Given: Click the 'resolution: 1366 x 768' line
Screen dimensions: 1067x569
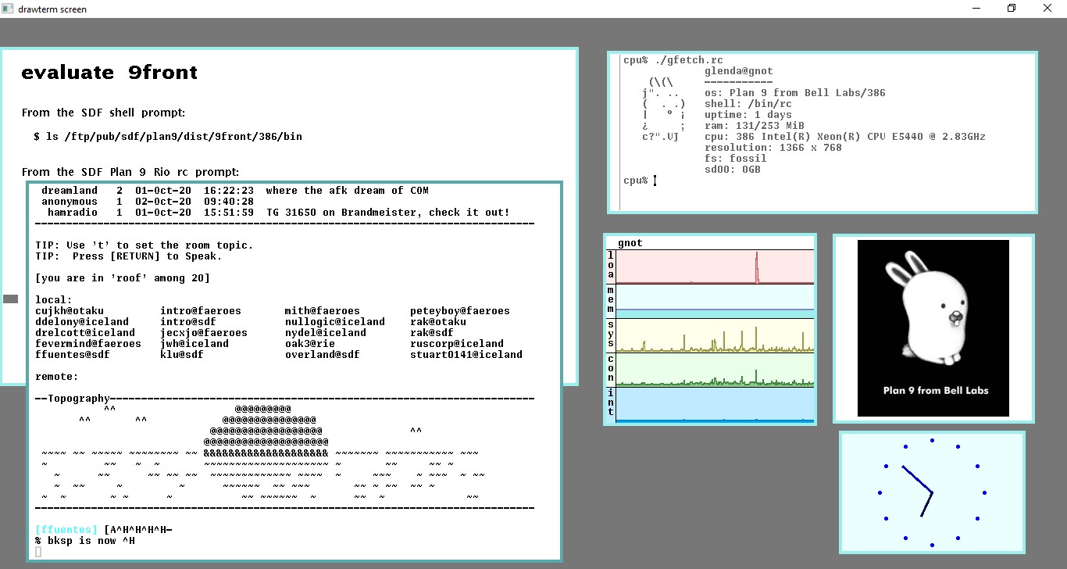Looking at the screenshot, I should tap(773, 148).
